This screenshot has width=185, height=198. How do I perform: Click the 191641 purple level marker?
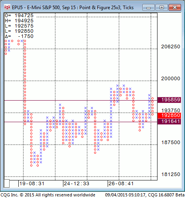pyautogui.click(x=169, y=121)
